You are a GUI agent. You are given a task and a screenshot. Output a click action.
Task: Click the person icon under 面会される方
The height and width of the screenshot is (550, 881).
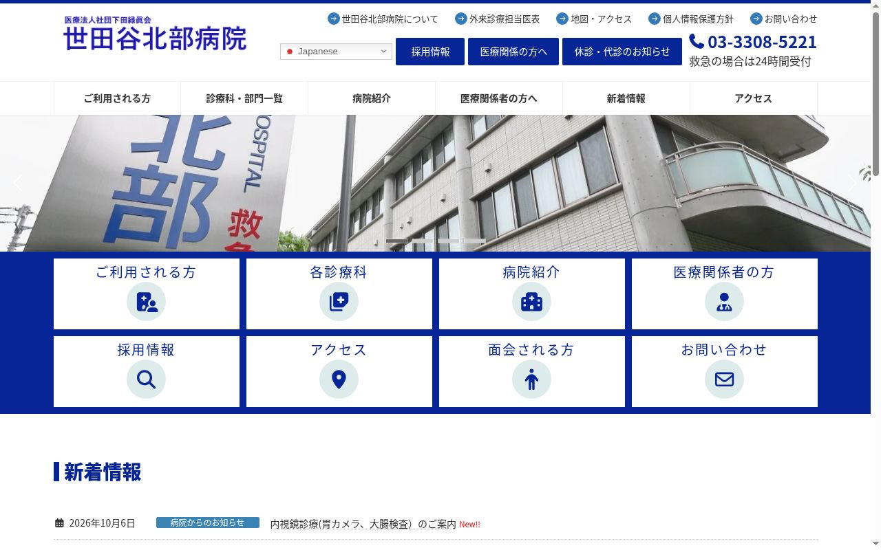532,379
